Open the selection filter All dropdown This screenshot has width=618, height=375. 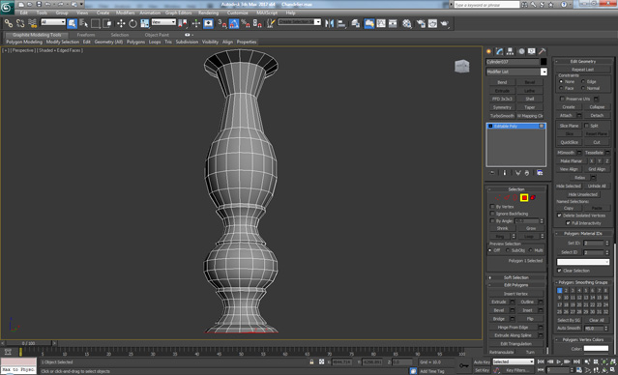53,22
